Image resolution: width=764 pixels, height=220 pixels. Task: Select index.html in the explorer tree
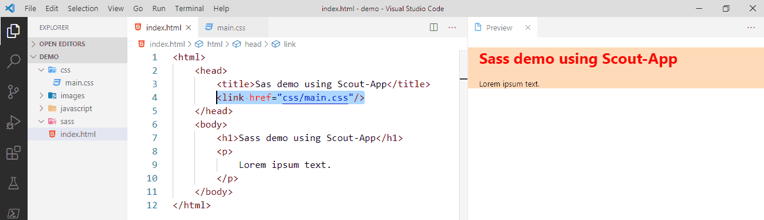tap(78, 134)
